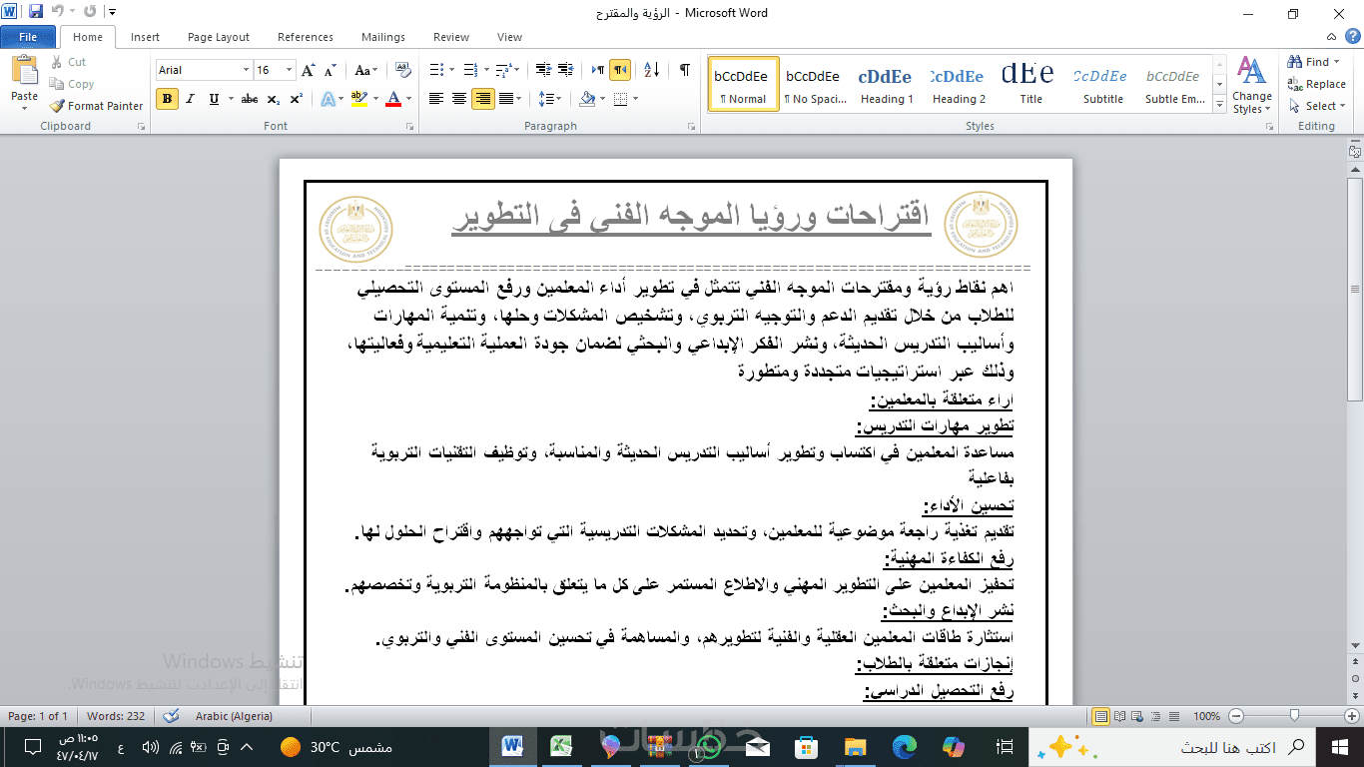The width and height of the screenshot is (1364, 767).
Task: Zoom in with the plus button
Action: coord(1350,716)
